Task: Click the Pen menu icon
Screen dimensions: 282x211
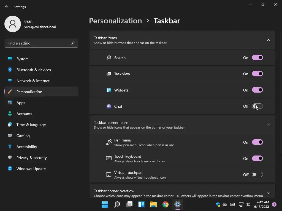Action: click(109, 142)
